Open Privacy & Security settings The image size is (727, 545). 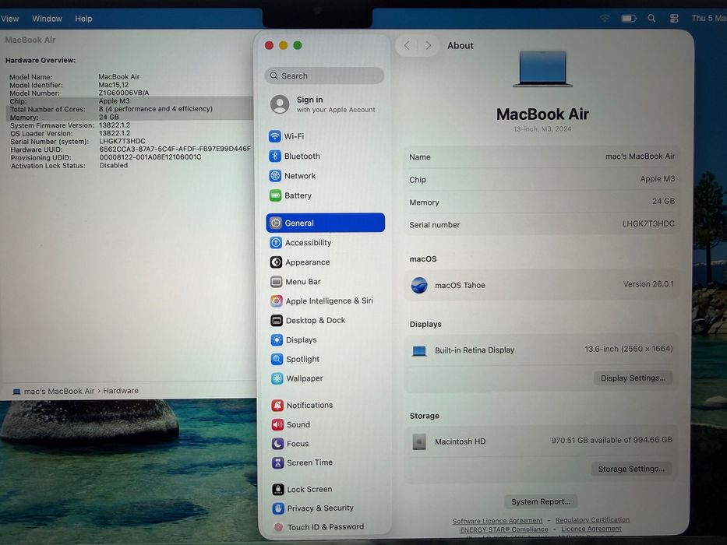(325, 508)
